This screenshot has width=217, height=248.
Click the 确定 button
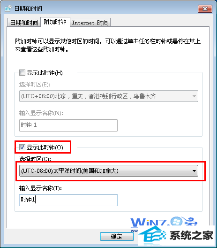[117, 236]
